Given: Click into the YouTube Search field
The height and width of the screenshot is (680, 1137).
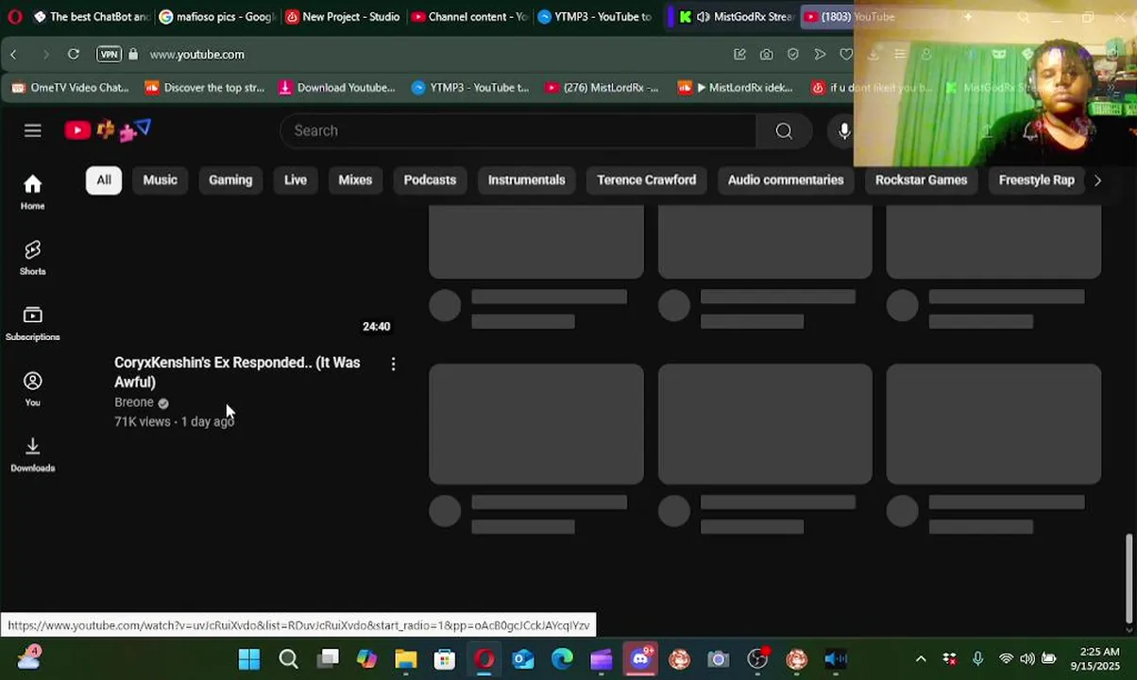Looking at the screenshot, I should click(518, 131).
